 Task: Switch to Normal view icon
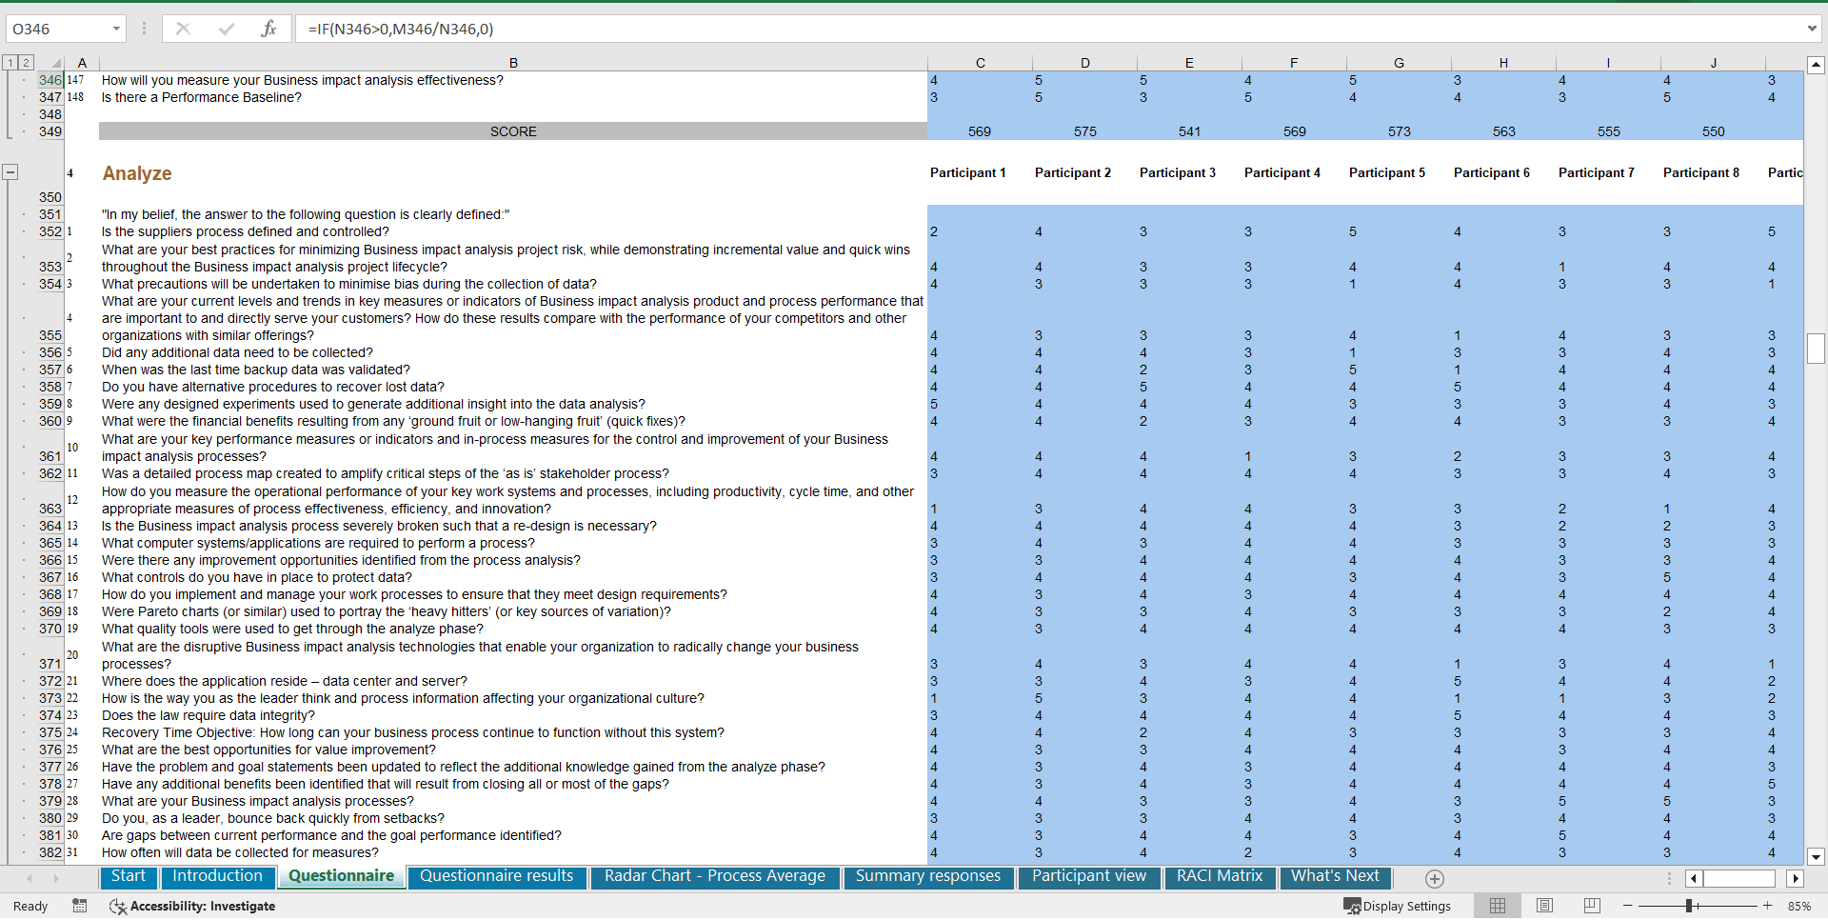click(1498, 906)
